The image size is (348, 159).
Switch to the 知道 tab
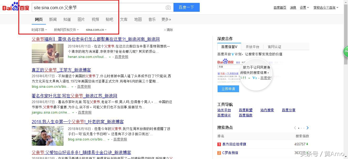[67, 19]
